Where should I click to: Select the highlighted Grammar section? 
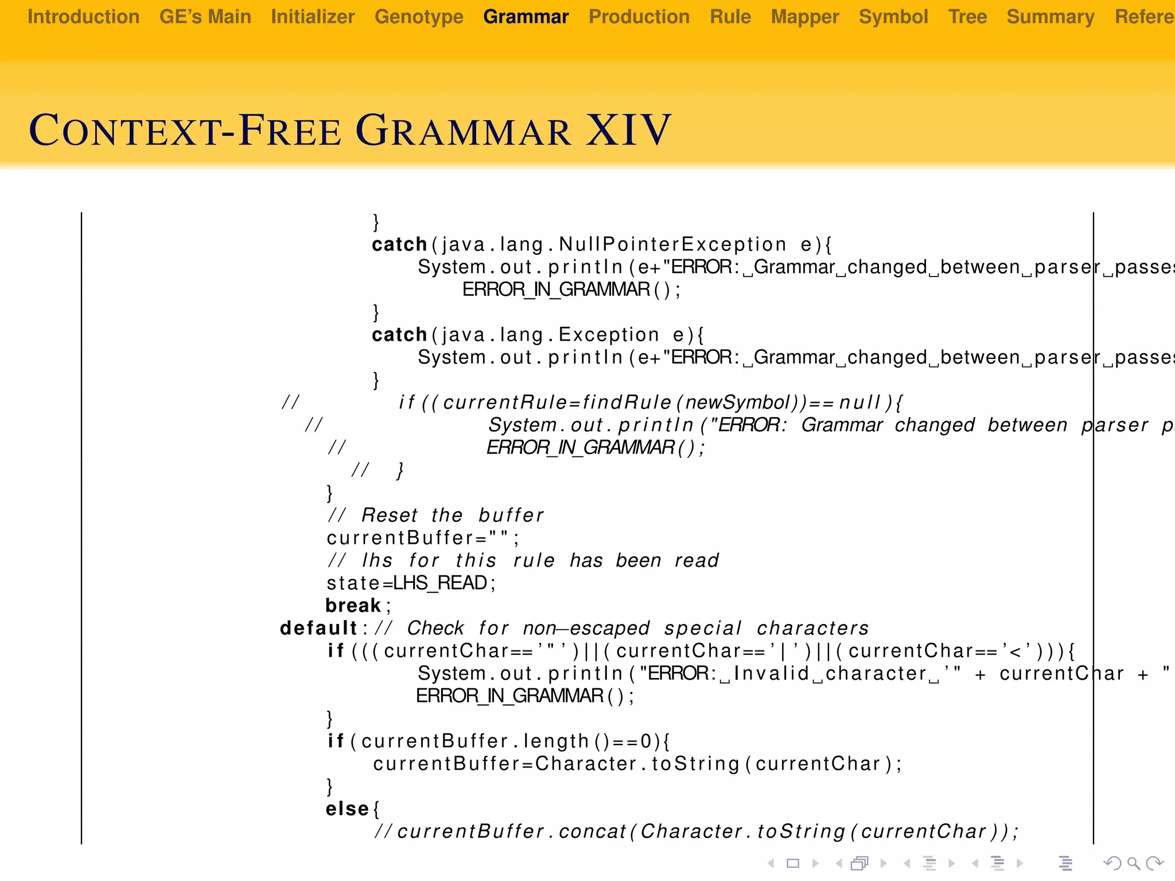(526, 17)
